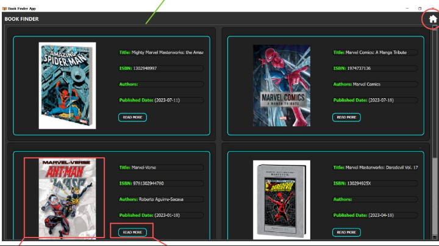Image resolution: width=439 pixels, height=246 pixels.
Task: Open Read More for Marvel-Verse book
Action: tap(132, 232)
